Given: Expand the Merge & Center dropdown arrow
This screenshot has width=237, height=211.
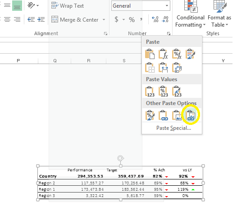Looking at the screenshot, I should click(104, 19).
